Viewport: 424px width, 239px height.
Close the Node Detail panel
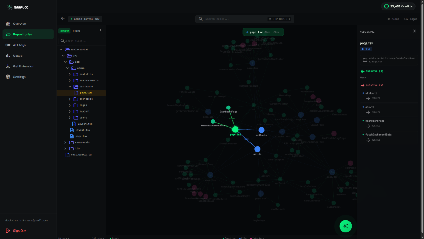tap(414, 31)
